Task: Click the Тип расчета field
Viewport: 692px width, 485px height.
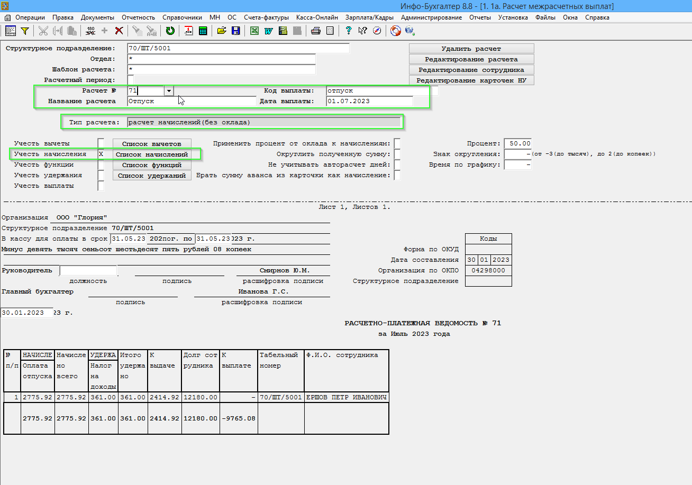Action: [x=264, y=122]
